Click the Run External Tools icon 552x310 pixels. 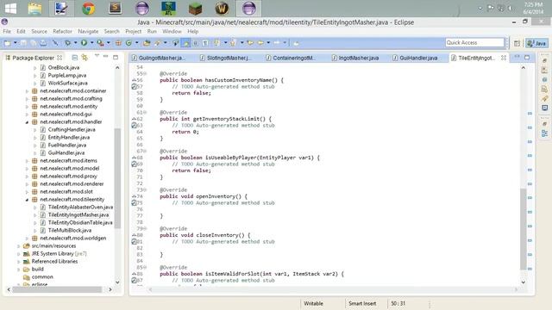click(100, 43)
